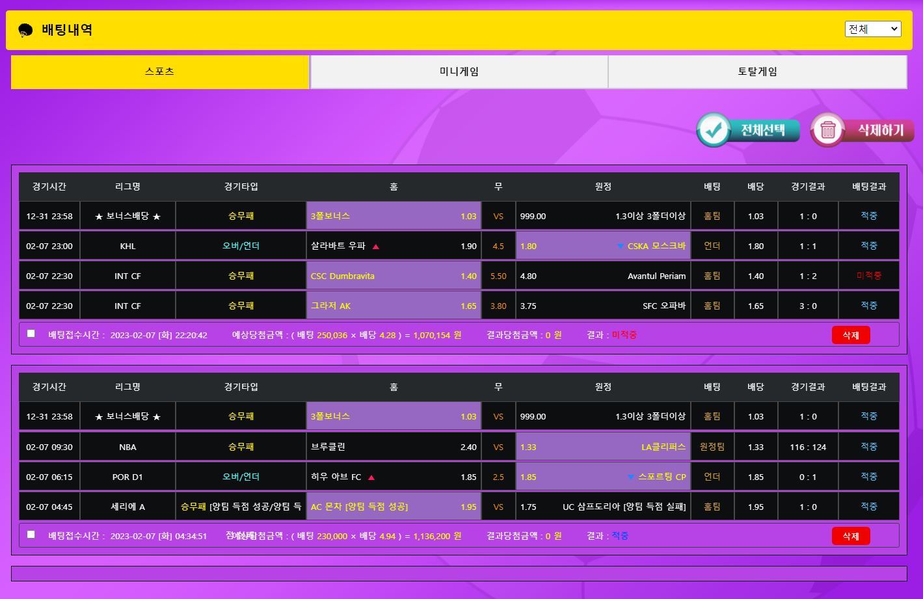Click blue down arrow beside CSKA 모스크바

[620, 246]
